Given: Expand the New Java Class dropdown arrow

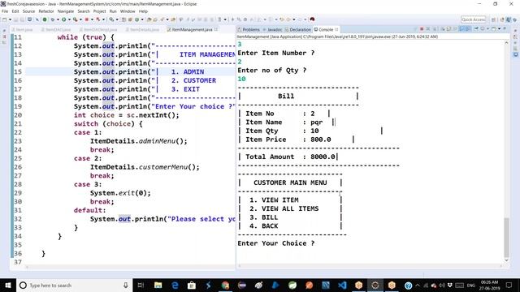Looking at the screenshot, I should (x=142, y=19).
